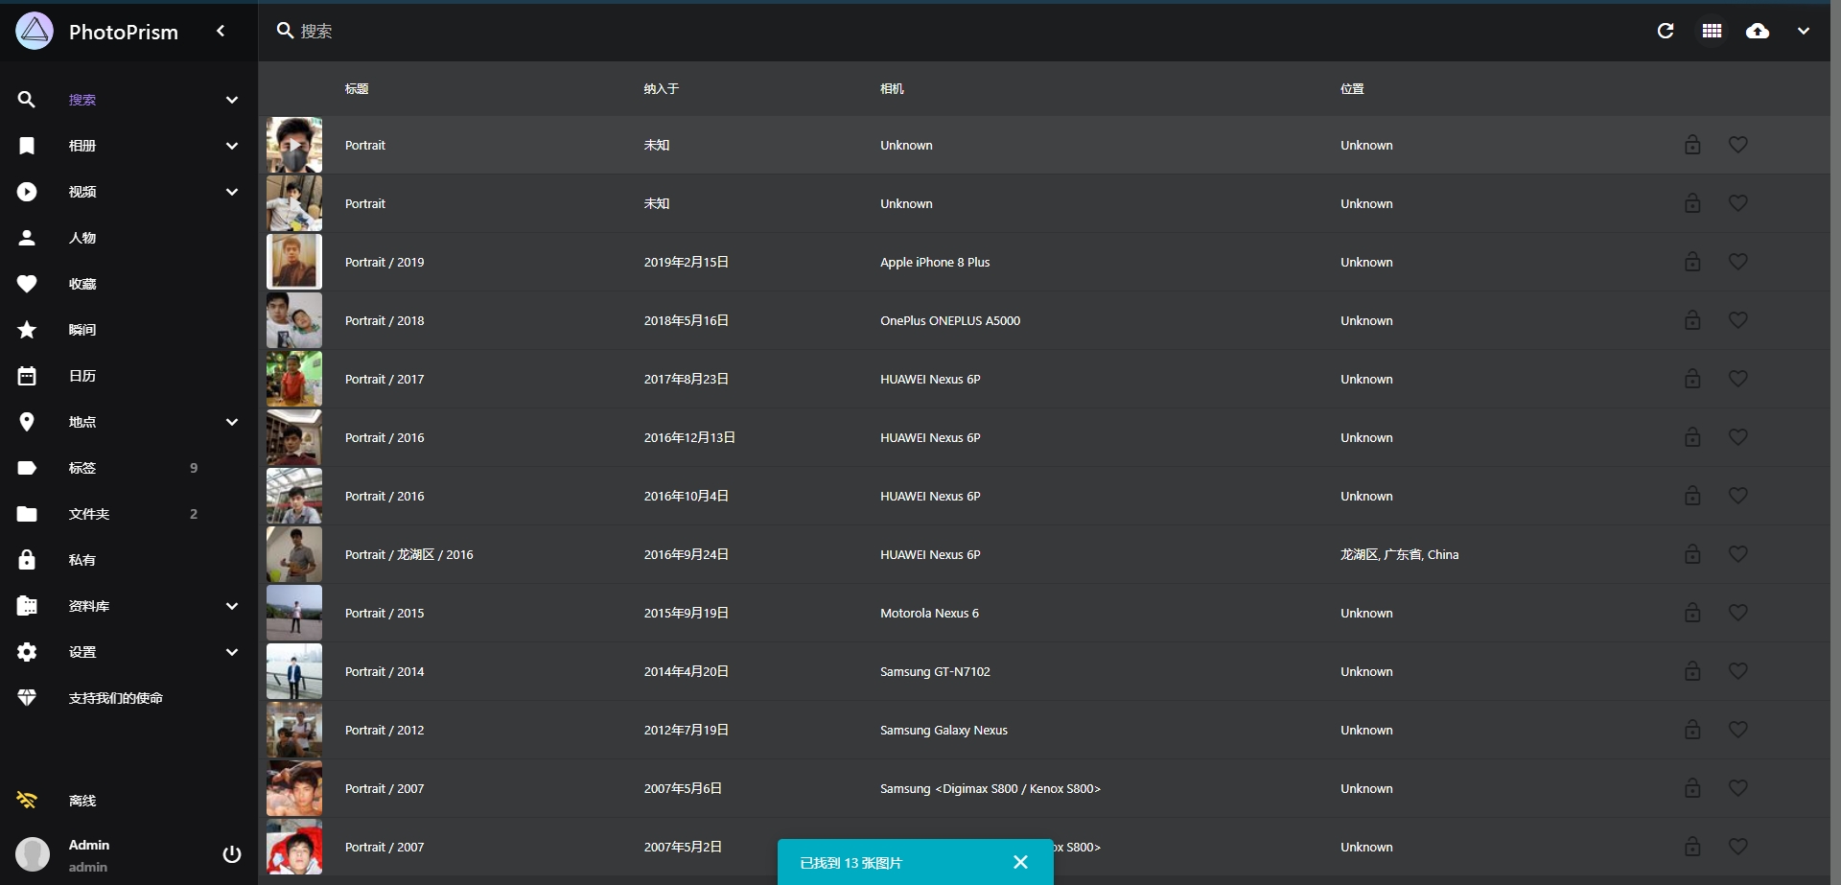Toggle favorite heart for Portrait / 2019
The width and height of the screenshot is (1841, 885).
pyautogui.click(x=1737, y=262)
